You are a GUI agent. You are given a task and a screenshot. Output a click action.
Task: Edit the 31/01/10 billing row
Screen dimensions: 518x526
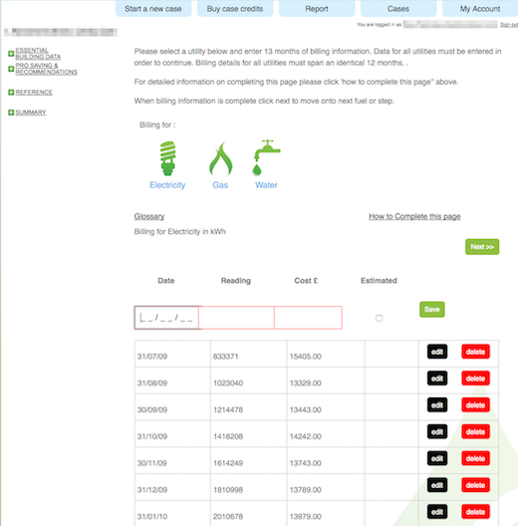click(x=437, y=512)
